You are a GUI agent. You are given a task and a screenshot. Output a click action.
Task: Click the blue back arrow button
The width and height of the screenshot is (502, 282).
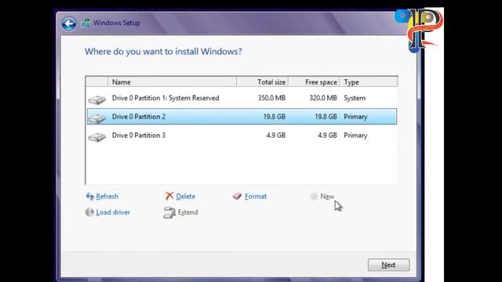(x=69, y=23)
